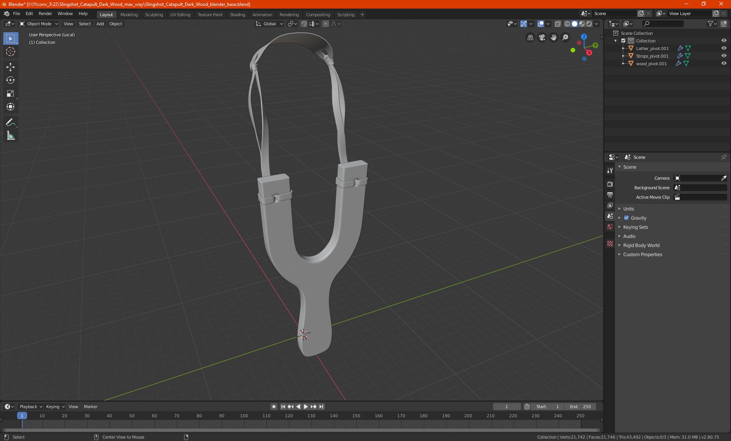Activate the Annotate pencil tool
731x441 pixels.
pos(11,122)
